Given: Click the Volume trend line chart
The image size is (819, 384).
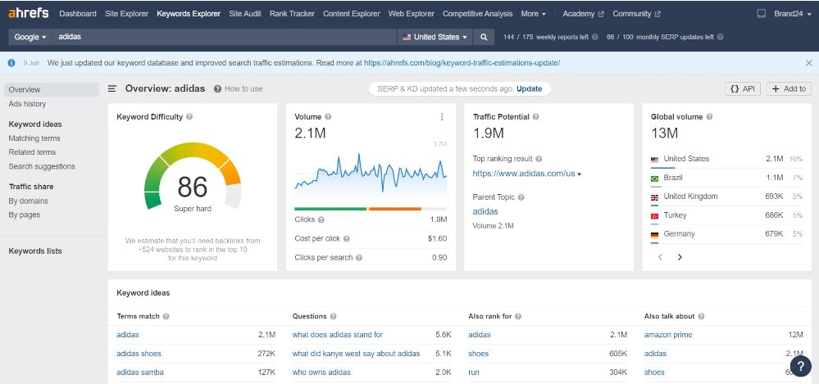Looking at the screenshot, I should pyautogui.click(x=371, y=172).
